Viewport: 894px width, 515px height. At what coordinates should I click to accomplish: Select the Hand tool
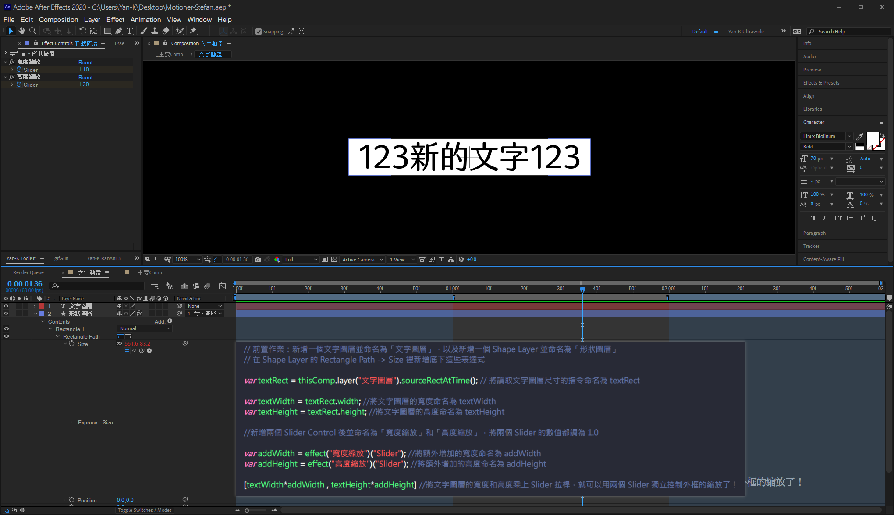click(21, 31)
